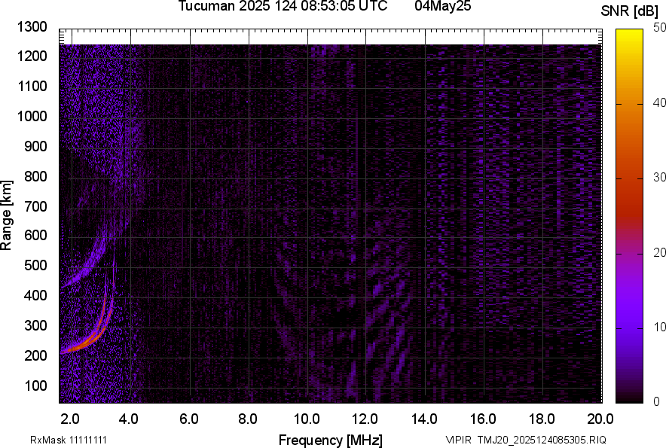Click the 500 range tick label
This screenshot has width=666, height=448.
(35, 265)
